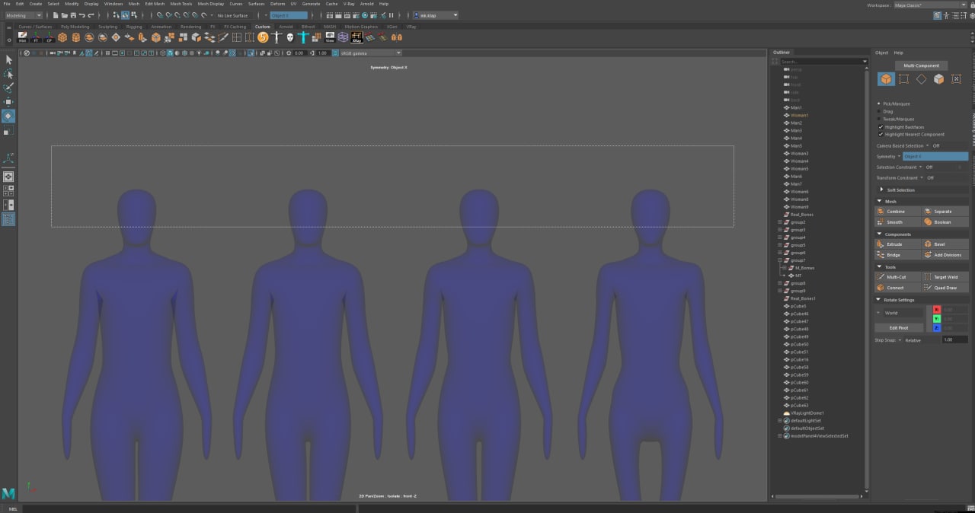The image size is (975, 513).
Task: Click the New Scene icon
Action: tap(56, 15)
